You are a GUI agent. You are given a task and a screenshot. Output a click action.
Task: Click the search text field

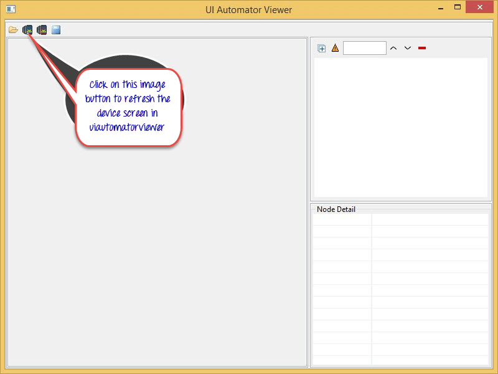coord(364,48)
